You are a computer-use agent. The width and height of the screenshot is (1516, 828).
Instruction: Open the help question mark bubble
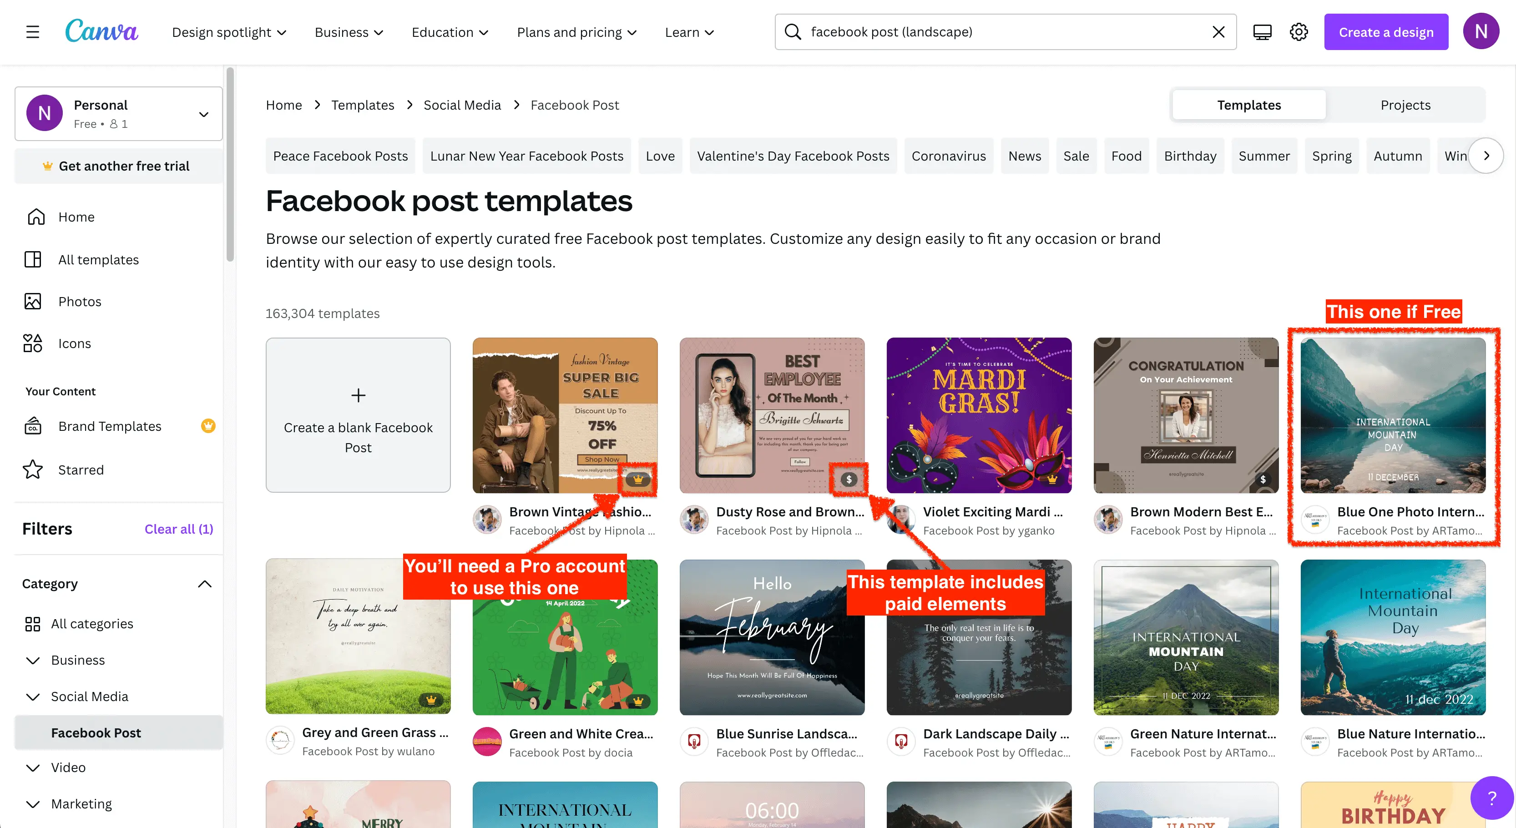coord(1491,798)
